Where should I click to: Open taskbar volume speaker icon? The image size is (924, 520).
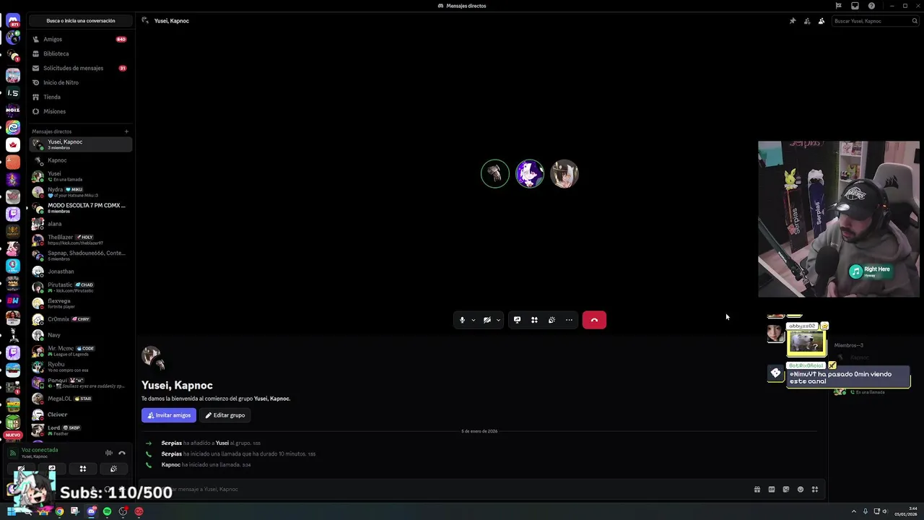point(886,511)
